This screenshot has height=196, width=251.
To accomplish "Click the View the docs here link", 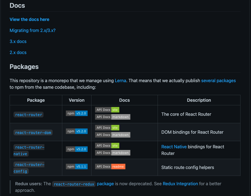I will click(x=29, y=19).
